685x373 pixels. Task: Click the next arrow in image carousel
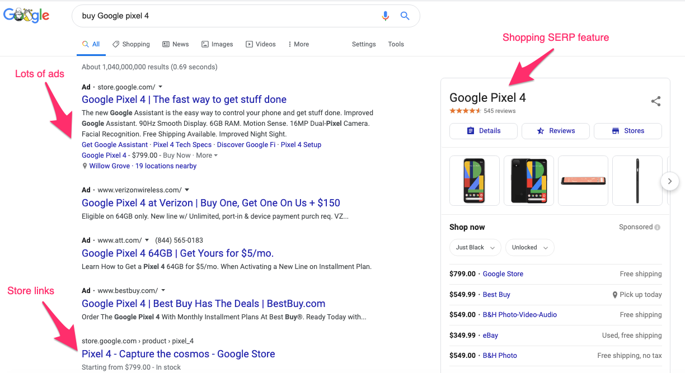[x=670, y=181]
